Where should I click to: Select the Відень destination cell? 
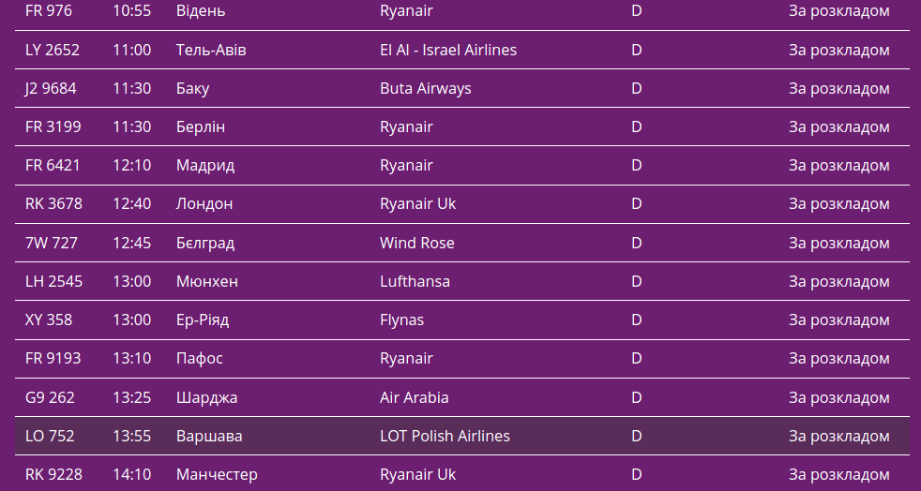point(200,11)
